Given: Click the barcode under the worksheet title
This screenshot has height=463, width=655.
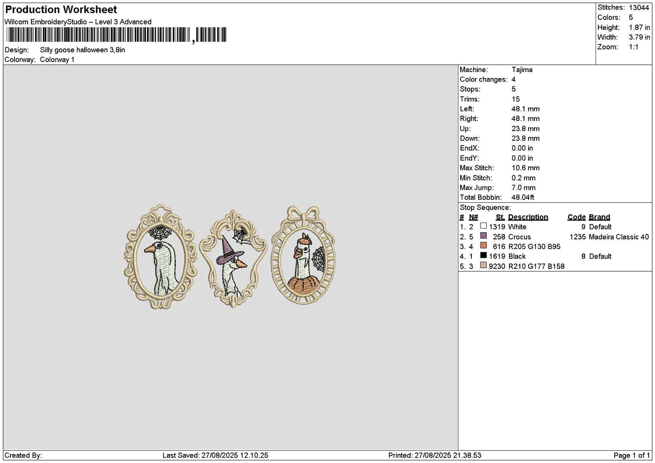Looking at the screenshot, I should pos(116,35).
